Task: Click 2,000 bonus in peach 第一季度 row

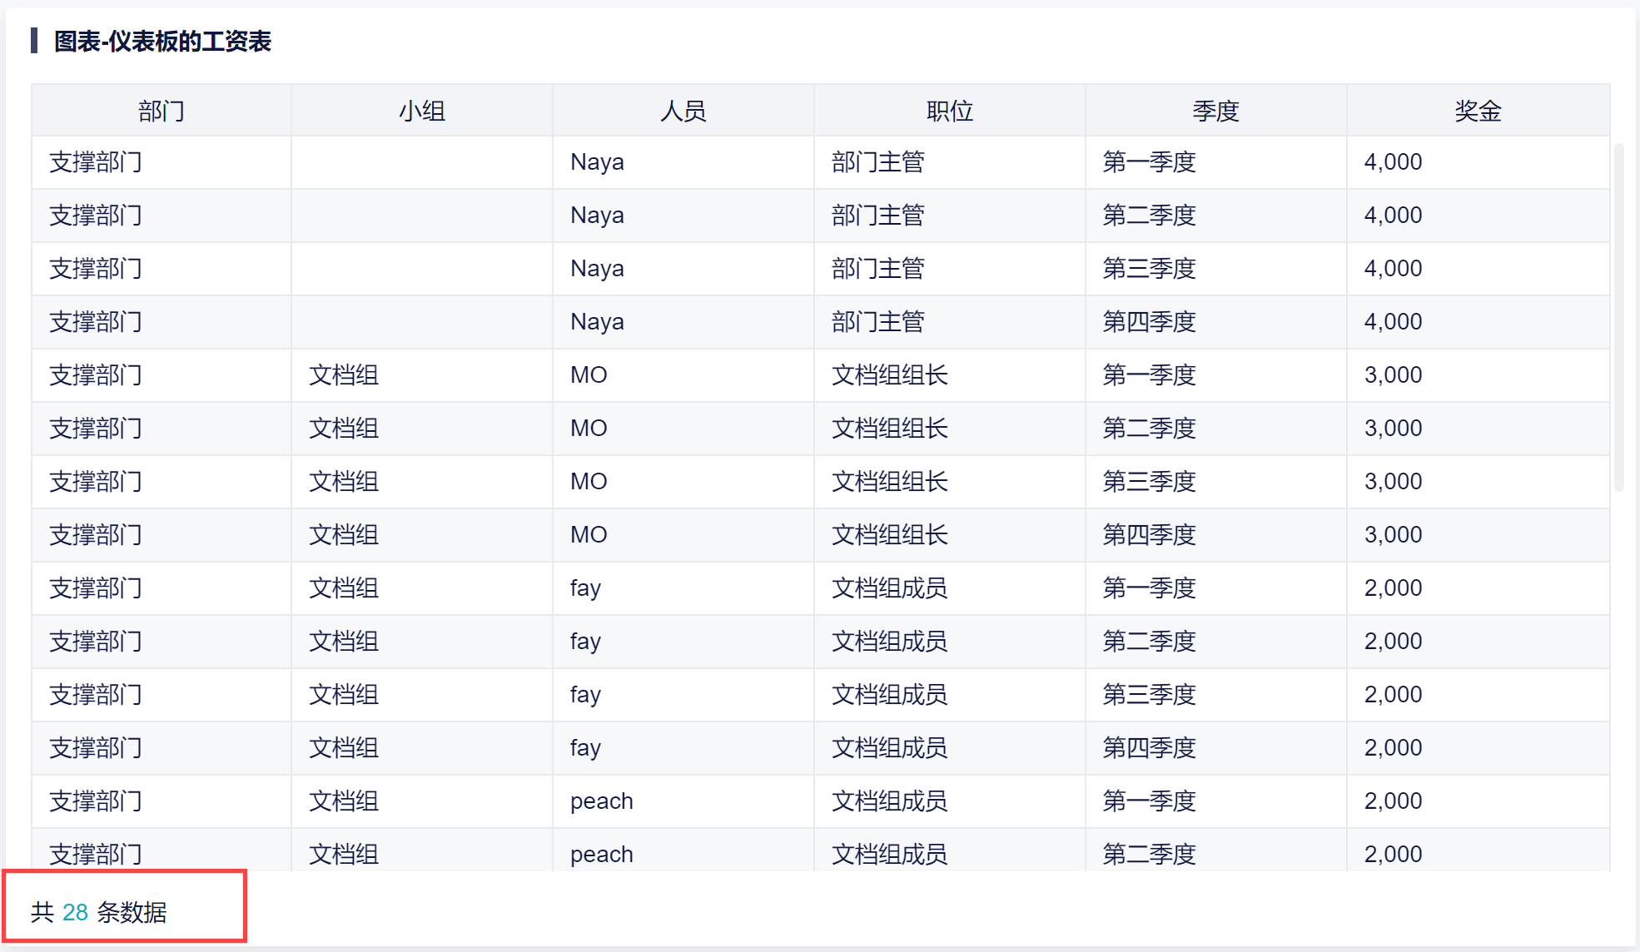Action: [1393, 801]
